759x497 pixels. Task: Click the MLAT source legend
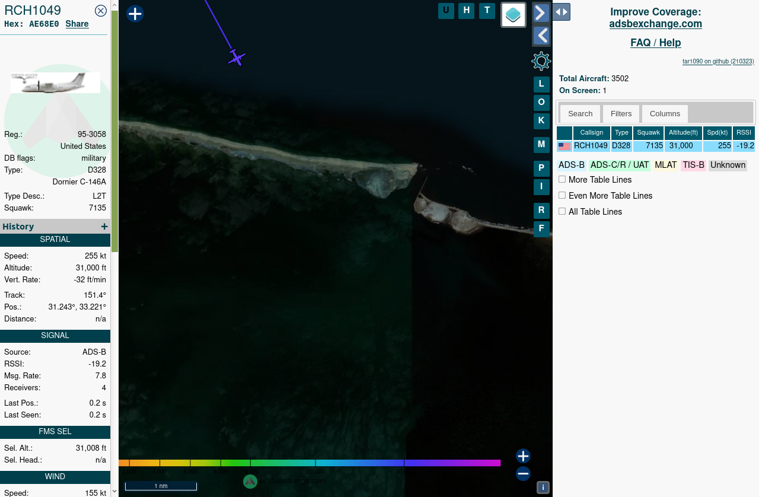coord(665,165)
